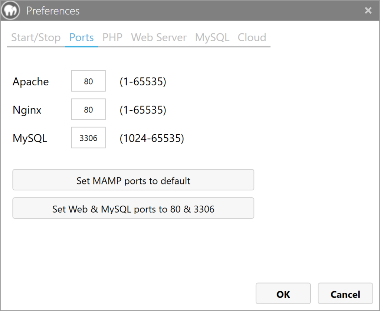Select the MySQL port field showing 3306
The image size is (380, 311).
(88, 138)
